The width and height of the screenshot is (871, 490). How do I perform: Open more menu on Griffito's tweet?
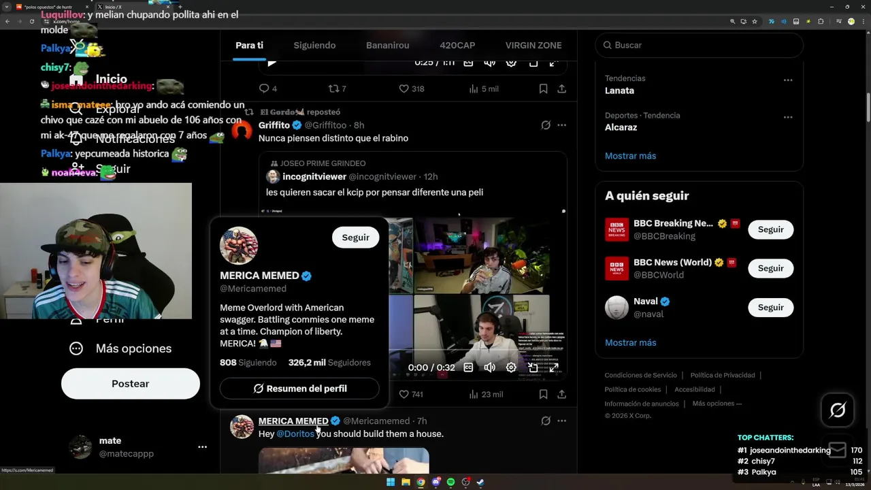pyautogui.click(x=561, y=125)
